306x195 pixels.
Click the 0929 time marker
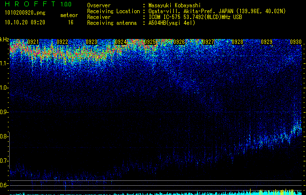pos(267,42)
